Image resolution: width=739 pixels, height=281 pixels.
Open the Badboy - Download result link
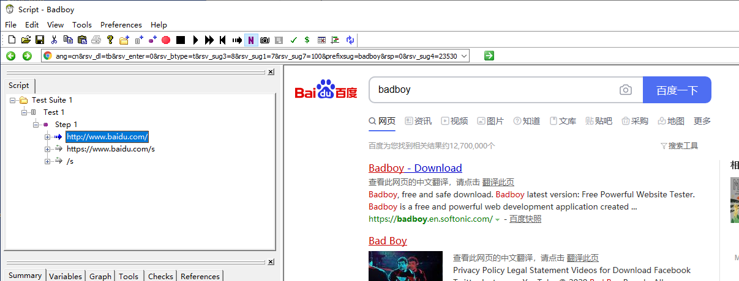pos(415,168)
